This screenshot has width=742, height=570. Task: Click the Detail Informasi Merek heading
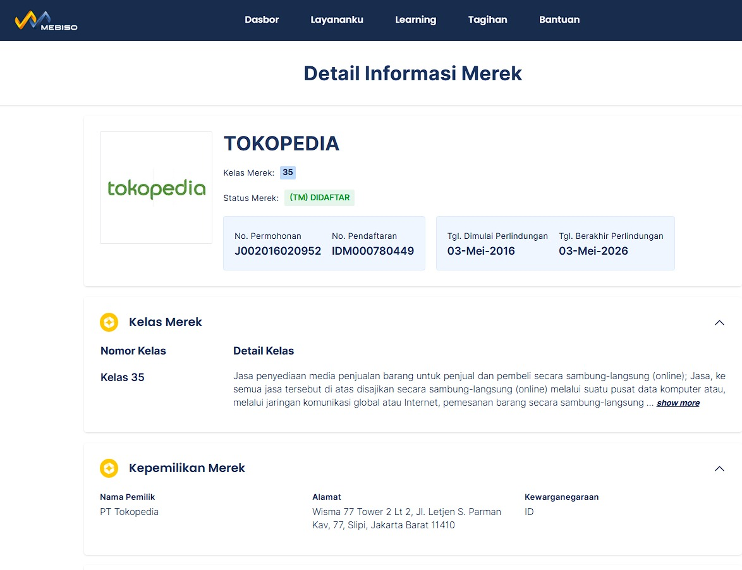pos(413,73)
